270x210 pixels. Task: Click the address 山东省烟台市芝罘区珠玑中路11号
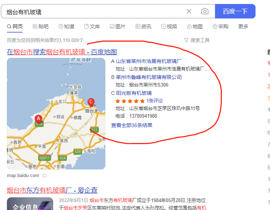tap(164, 108)
